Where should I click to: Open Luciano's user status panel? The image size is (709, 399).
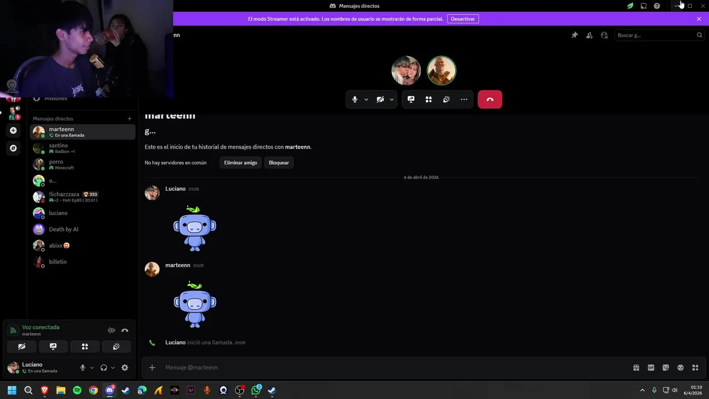40,367
